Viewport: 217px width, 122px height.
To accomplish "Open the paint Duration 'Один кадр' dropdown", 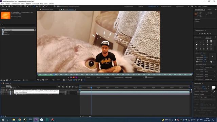I will coord(206,97).
